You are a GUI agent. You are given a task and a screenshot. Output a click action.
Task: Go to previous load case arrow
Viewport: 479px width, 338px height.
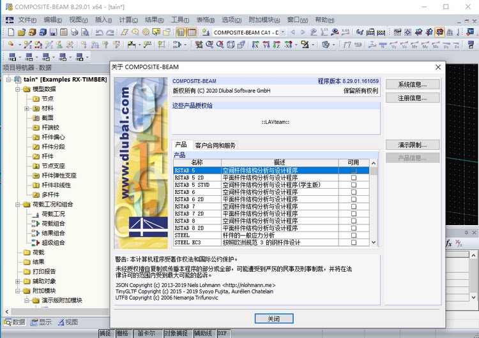tap(293, 32)
